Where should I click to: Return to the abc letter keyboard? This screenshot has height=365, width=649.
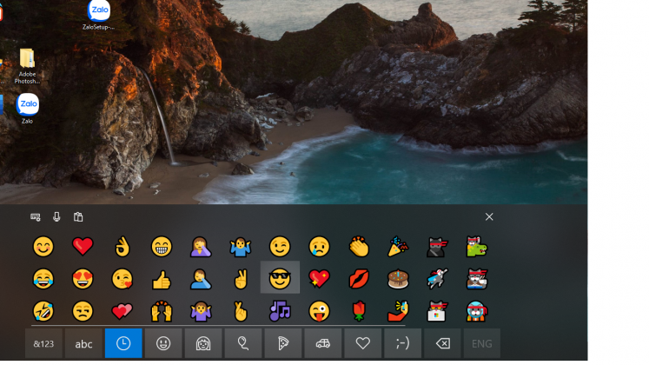[x=83, y=344]
